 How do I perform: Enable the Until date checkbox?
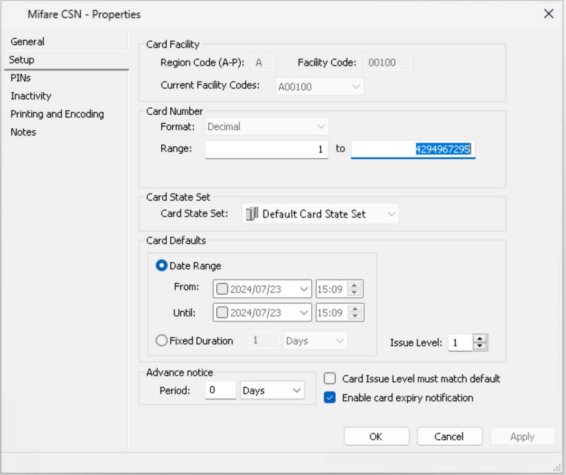pyautogui.click(x=222, y=312)
